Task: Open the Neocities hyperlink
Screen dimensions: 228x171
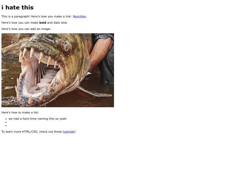Action: pyautogui.click(x=79, y=16)
